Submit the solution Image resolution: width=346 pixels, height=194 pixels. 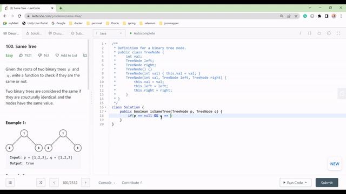pyautogui.click(x=327, y=183)
